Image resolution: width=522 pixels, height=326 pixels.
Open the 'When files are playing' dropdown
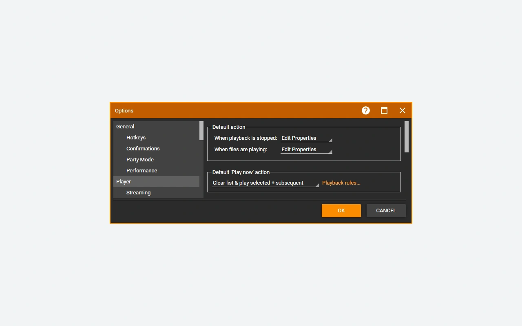click(x=306, y=150)
